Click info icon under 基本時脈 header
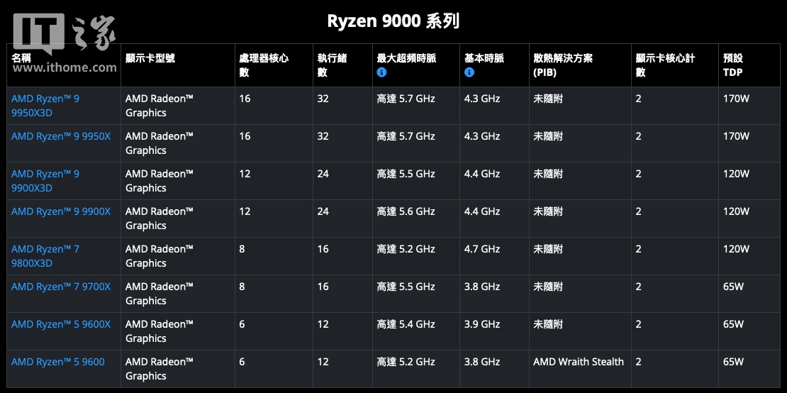This screenshot has height=393, width=787. point(469,72)
